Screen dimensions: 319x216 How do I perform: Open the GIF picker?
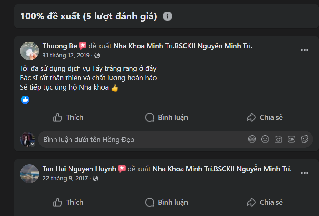[x=291, y=139]
